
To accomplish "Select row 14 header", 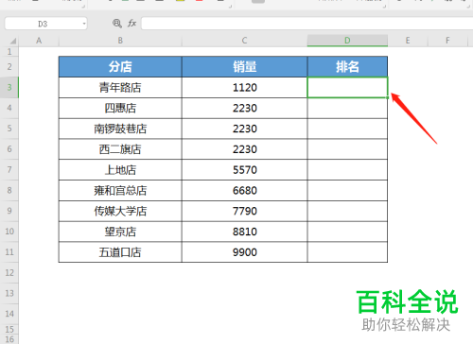I will (9, 314).
